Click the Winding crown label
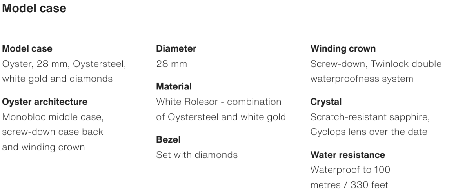 (343, 49)
